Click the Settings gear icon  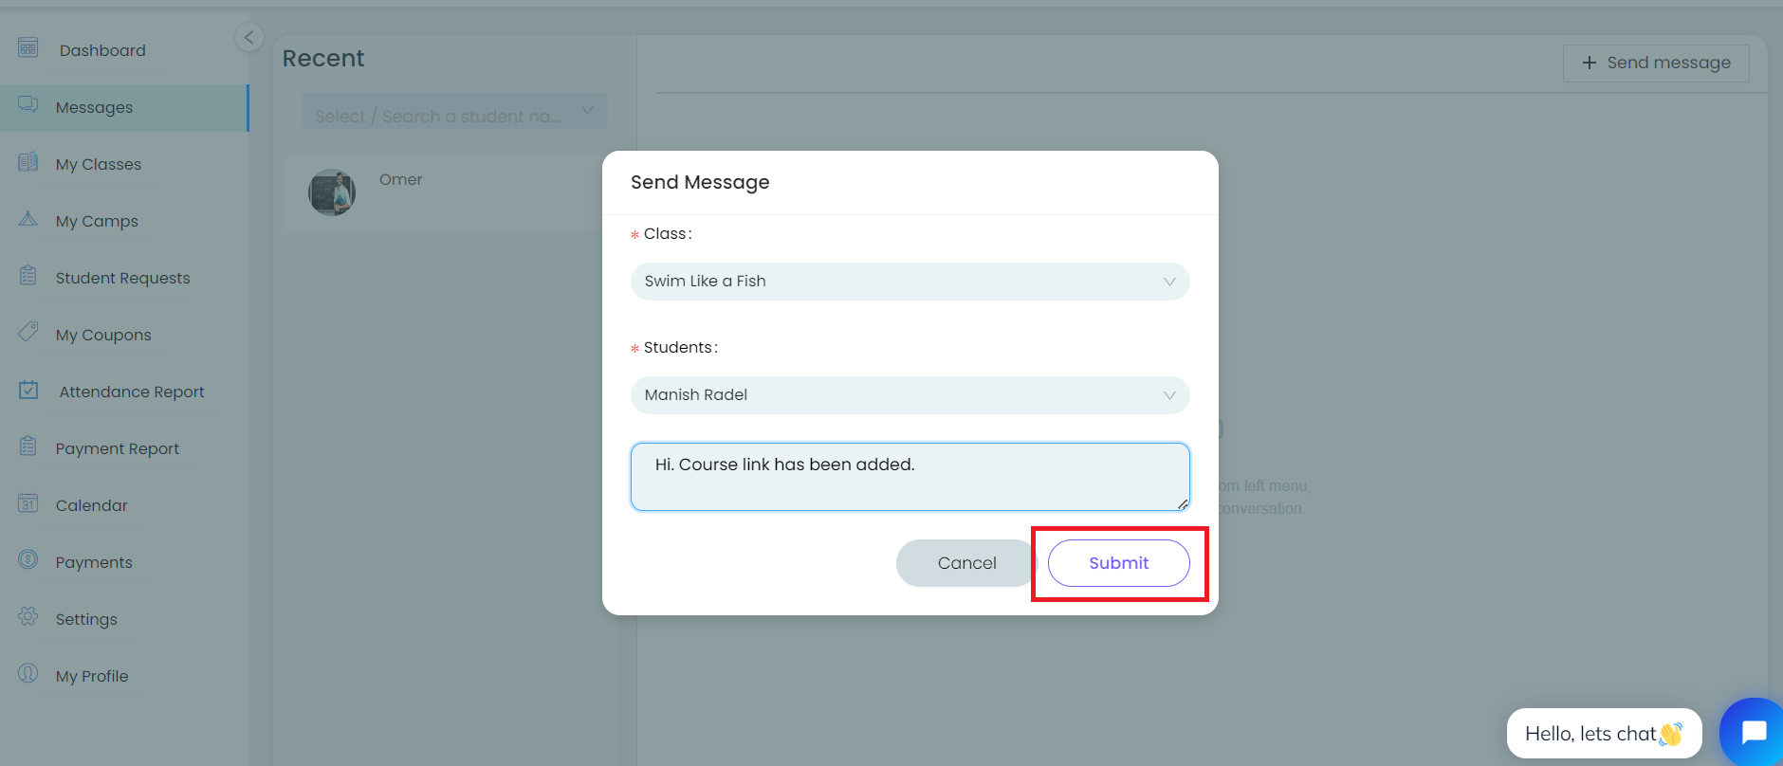click(28, 617)
